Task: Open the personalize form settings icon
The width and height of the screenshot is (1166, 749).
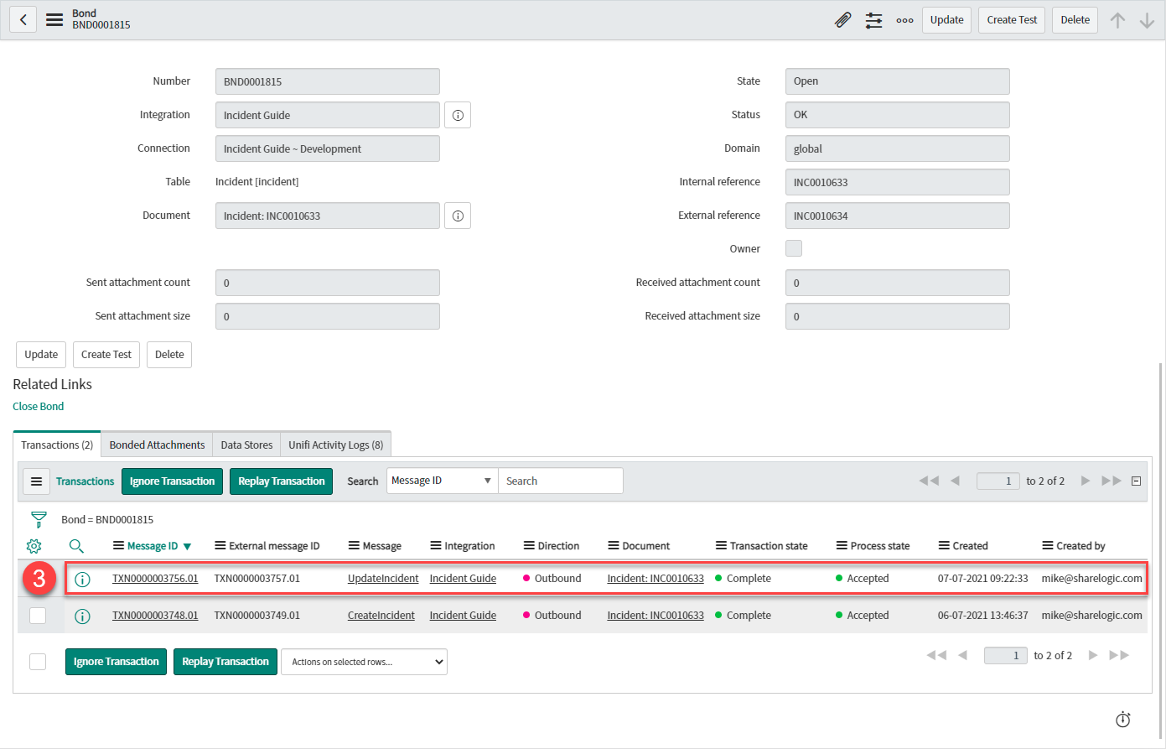Action: (873, 20)
